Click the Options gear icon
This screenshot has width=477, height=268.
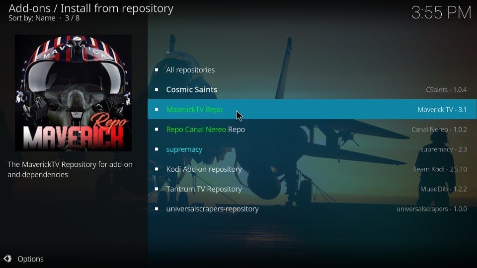[x=7, y=259]
